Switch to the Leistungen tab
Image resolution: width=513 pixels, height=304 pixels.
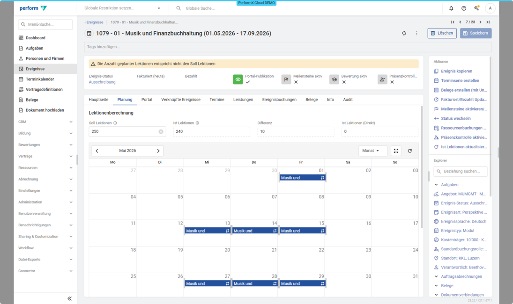click(243, 100)
